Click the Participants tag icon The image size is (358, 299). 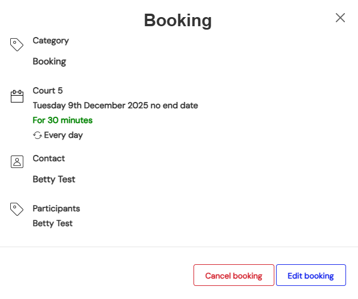pos(17,209)
